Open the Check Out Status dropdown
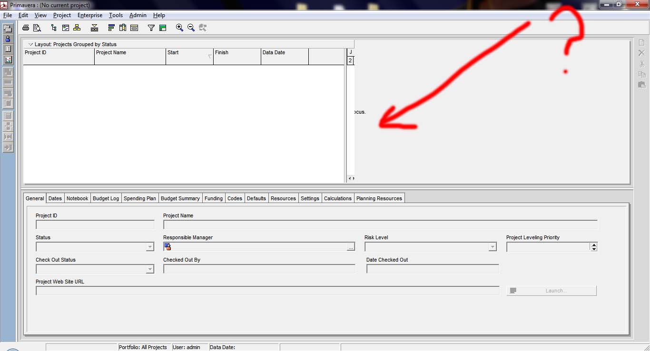Screen dimensions: 650x351 coord(150,269)
